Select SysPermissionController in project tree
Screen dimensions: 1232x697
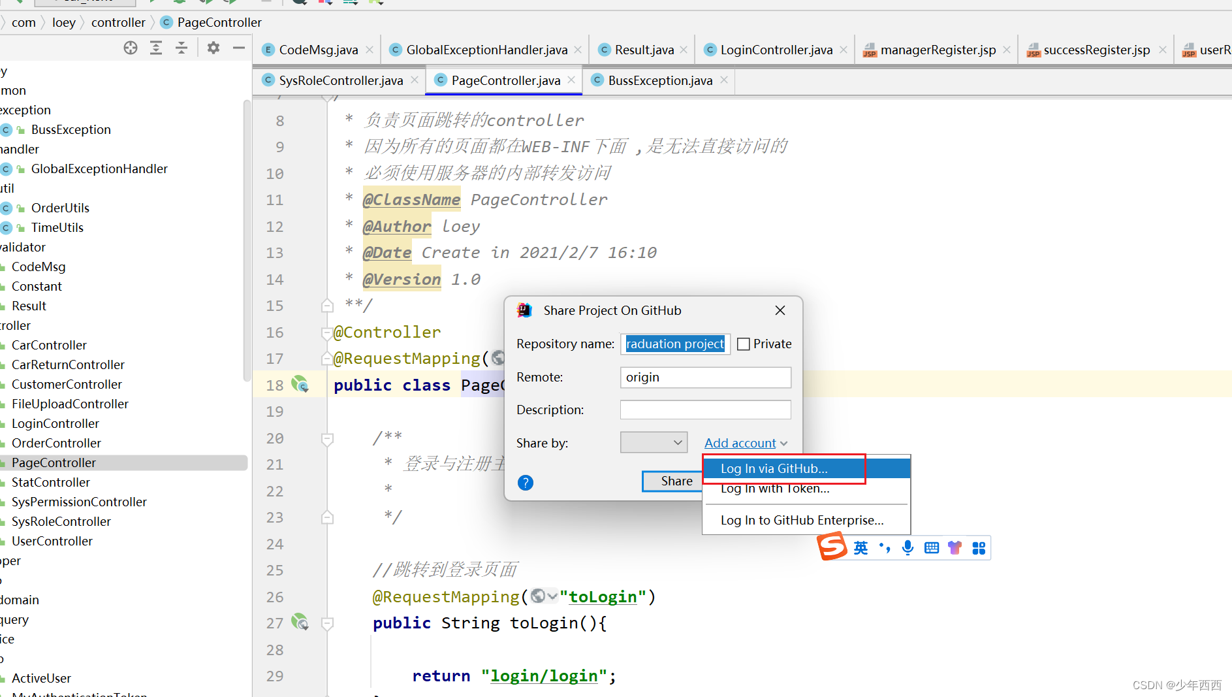(79, 502)
